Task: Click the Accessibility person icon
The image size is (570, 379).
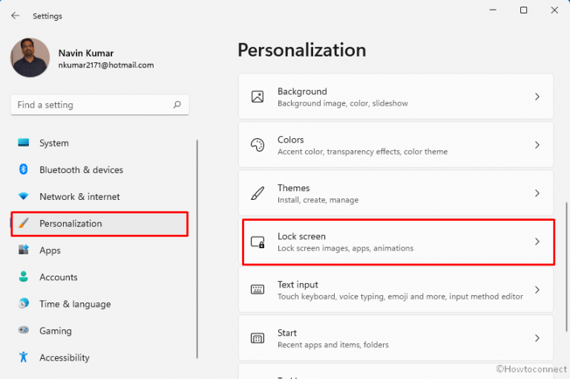Action: click(x=24, y=357)
